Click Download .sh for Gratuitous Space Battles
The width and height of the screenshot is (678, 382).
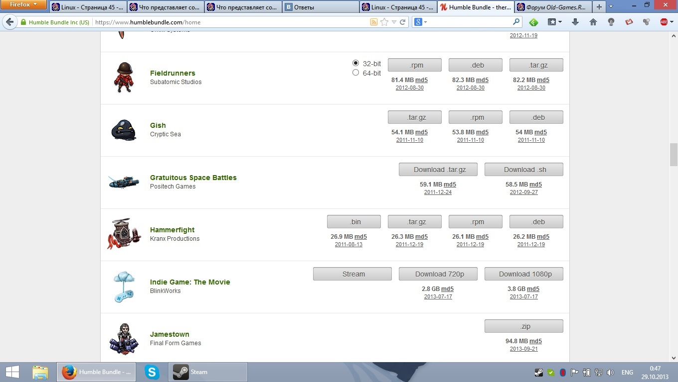tap(524, 170)
